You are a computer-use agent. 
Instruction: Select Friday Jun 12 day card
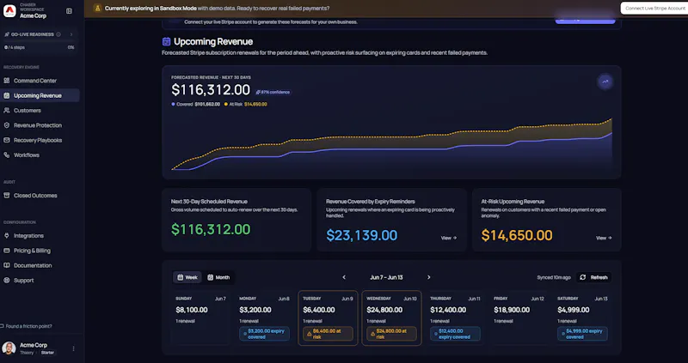[519, 318]
